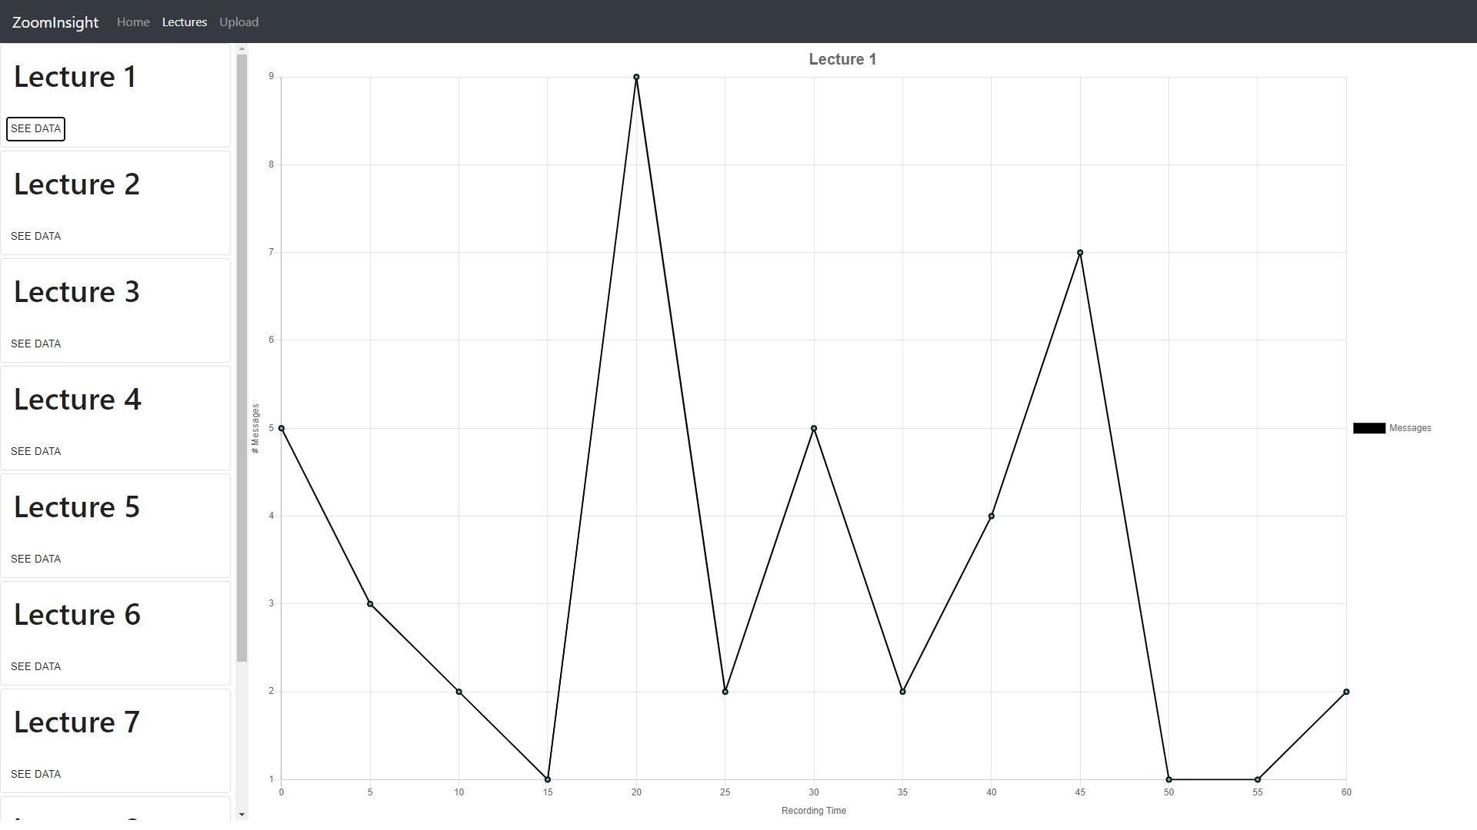This screenshot has height=830, width=1477.
Task: Click SEE DATA for Lecture 4
Action: click(35, 452)
